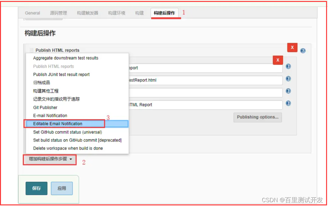Click the 保存 save button
Screen dimensions: 328x206
[x=36, y=188]
